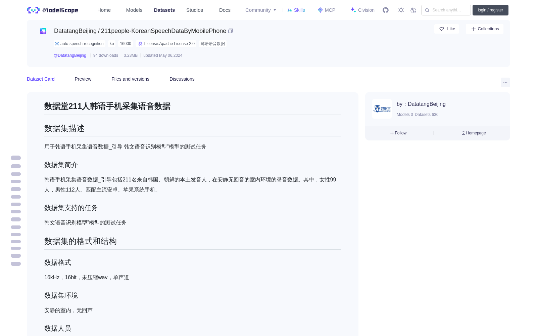Open the Discussions tab

[x=182, y=79]
